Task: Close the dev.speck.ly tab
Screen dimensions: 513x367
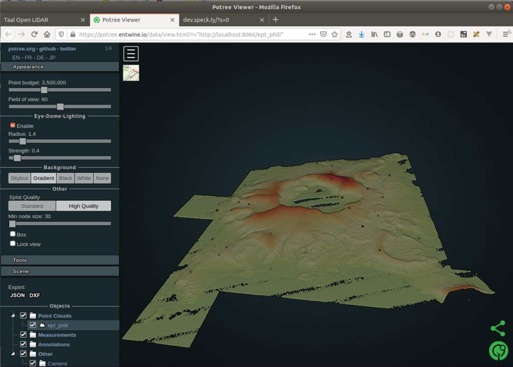Action: [x=262, y=20]
